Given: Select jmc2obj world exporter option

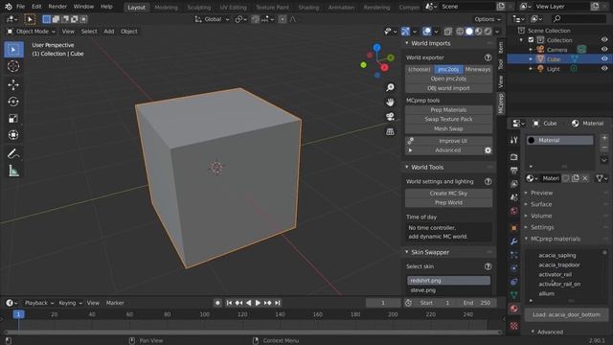Looking at the screenshot, I should click(448, 69).
